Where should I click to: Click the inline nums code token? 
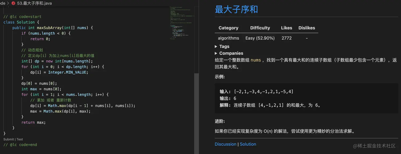coord(256,60)
